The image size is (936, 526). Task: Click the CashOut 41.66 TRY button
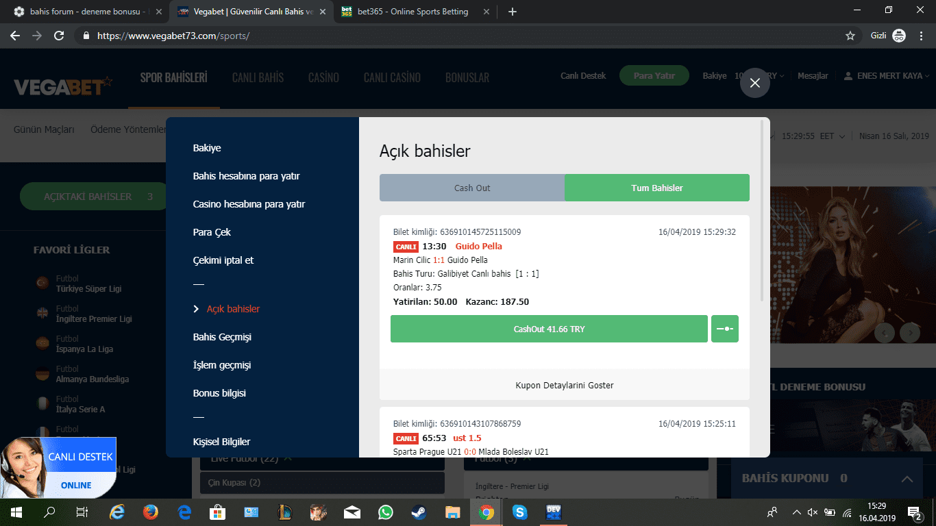pyautogui.click(x=549, y=329)
